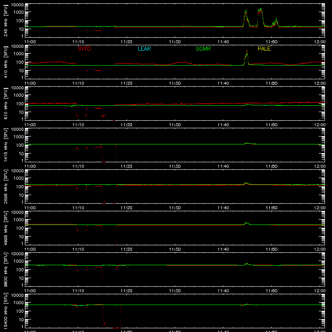Click '11:10' time label under 245 MHz plot
The width and height of the screenshot is (332, 332).
click(x=78, y=42)
